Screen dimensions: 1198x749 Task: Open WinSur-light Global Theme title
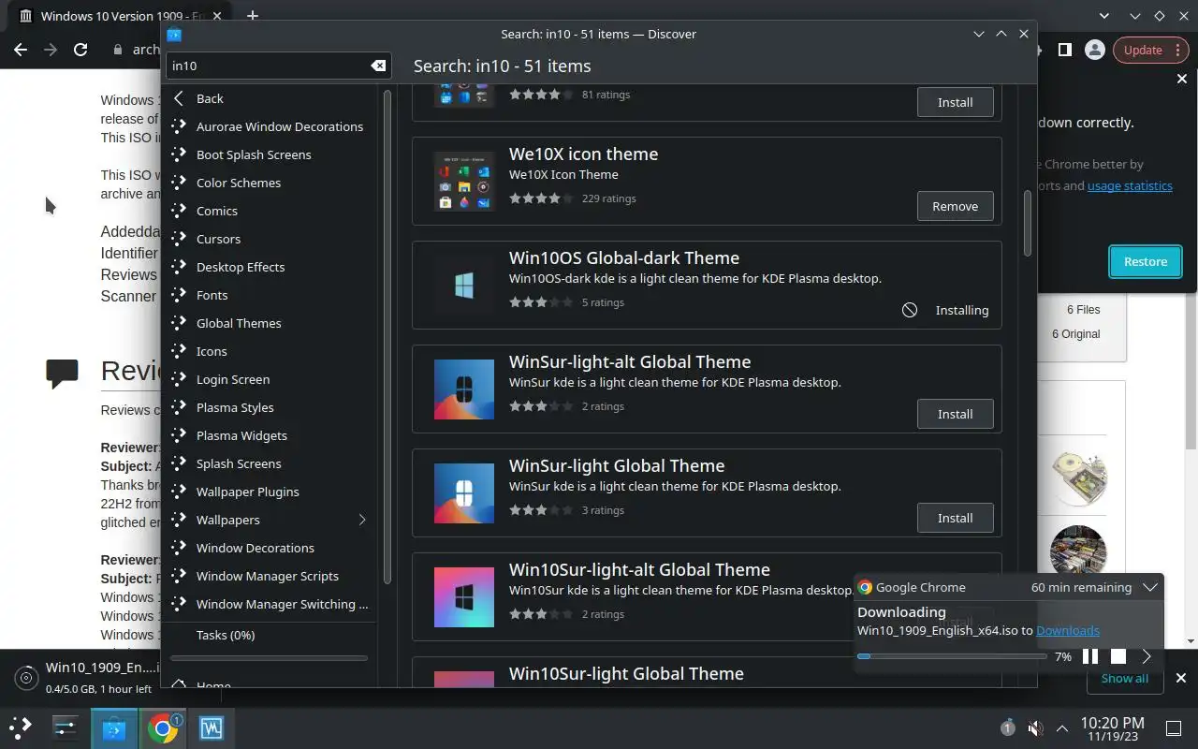[617, 465]
